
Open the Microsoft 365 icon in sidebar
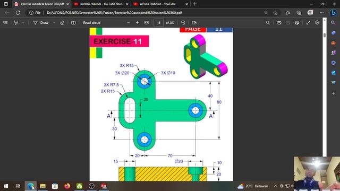334,63
